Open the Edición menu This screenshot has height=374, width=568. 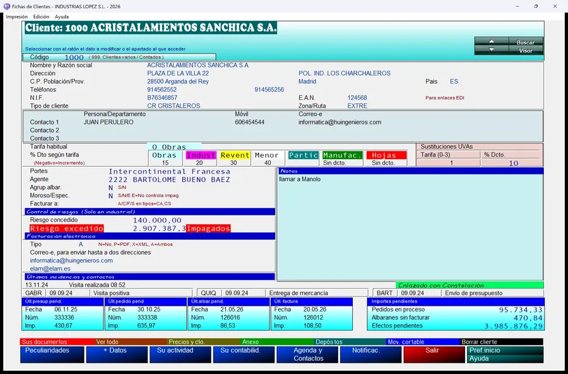tap(41, 16)
